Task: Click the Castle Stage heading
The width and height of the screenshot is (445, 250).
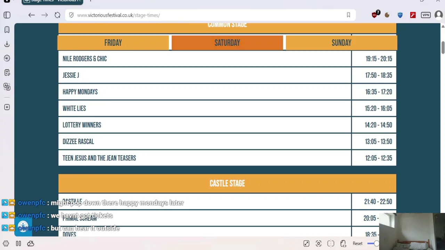Action: click(227, 183)
